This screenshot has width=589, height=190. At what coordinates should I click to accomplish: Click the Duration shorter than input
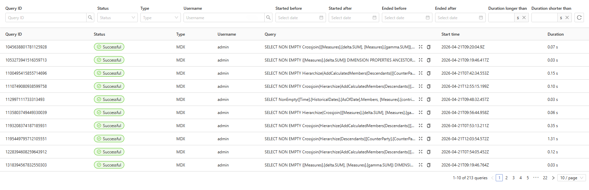[x=544, y=17]
